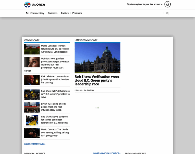195x154 pixels.
Task: Click thumbnail for NDP's patience strikes article
Action: (32, 120)
